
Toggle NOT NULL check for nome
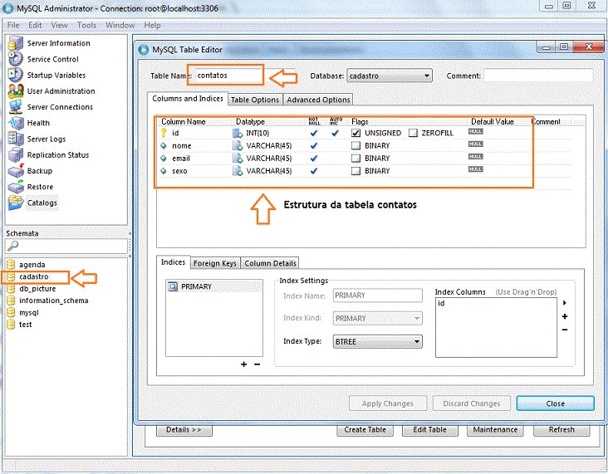click(x=314, y=146)
